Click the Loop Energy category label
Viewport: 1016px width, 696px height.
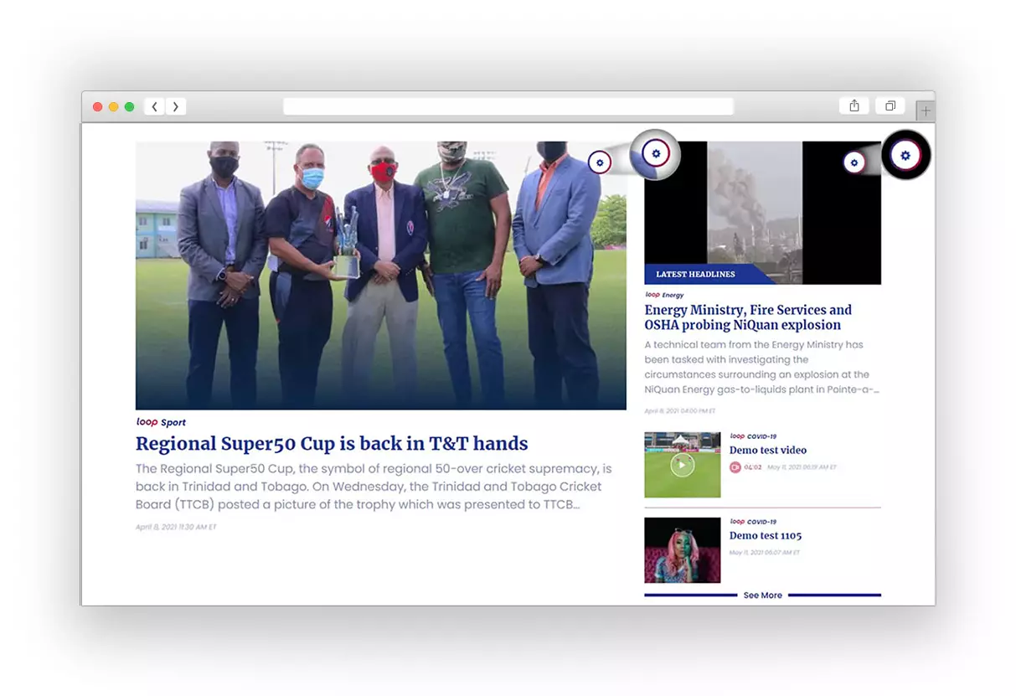664,295
